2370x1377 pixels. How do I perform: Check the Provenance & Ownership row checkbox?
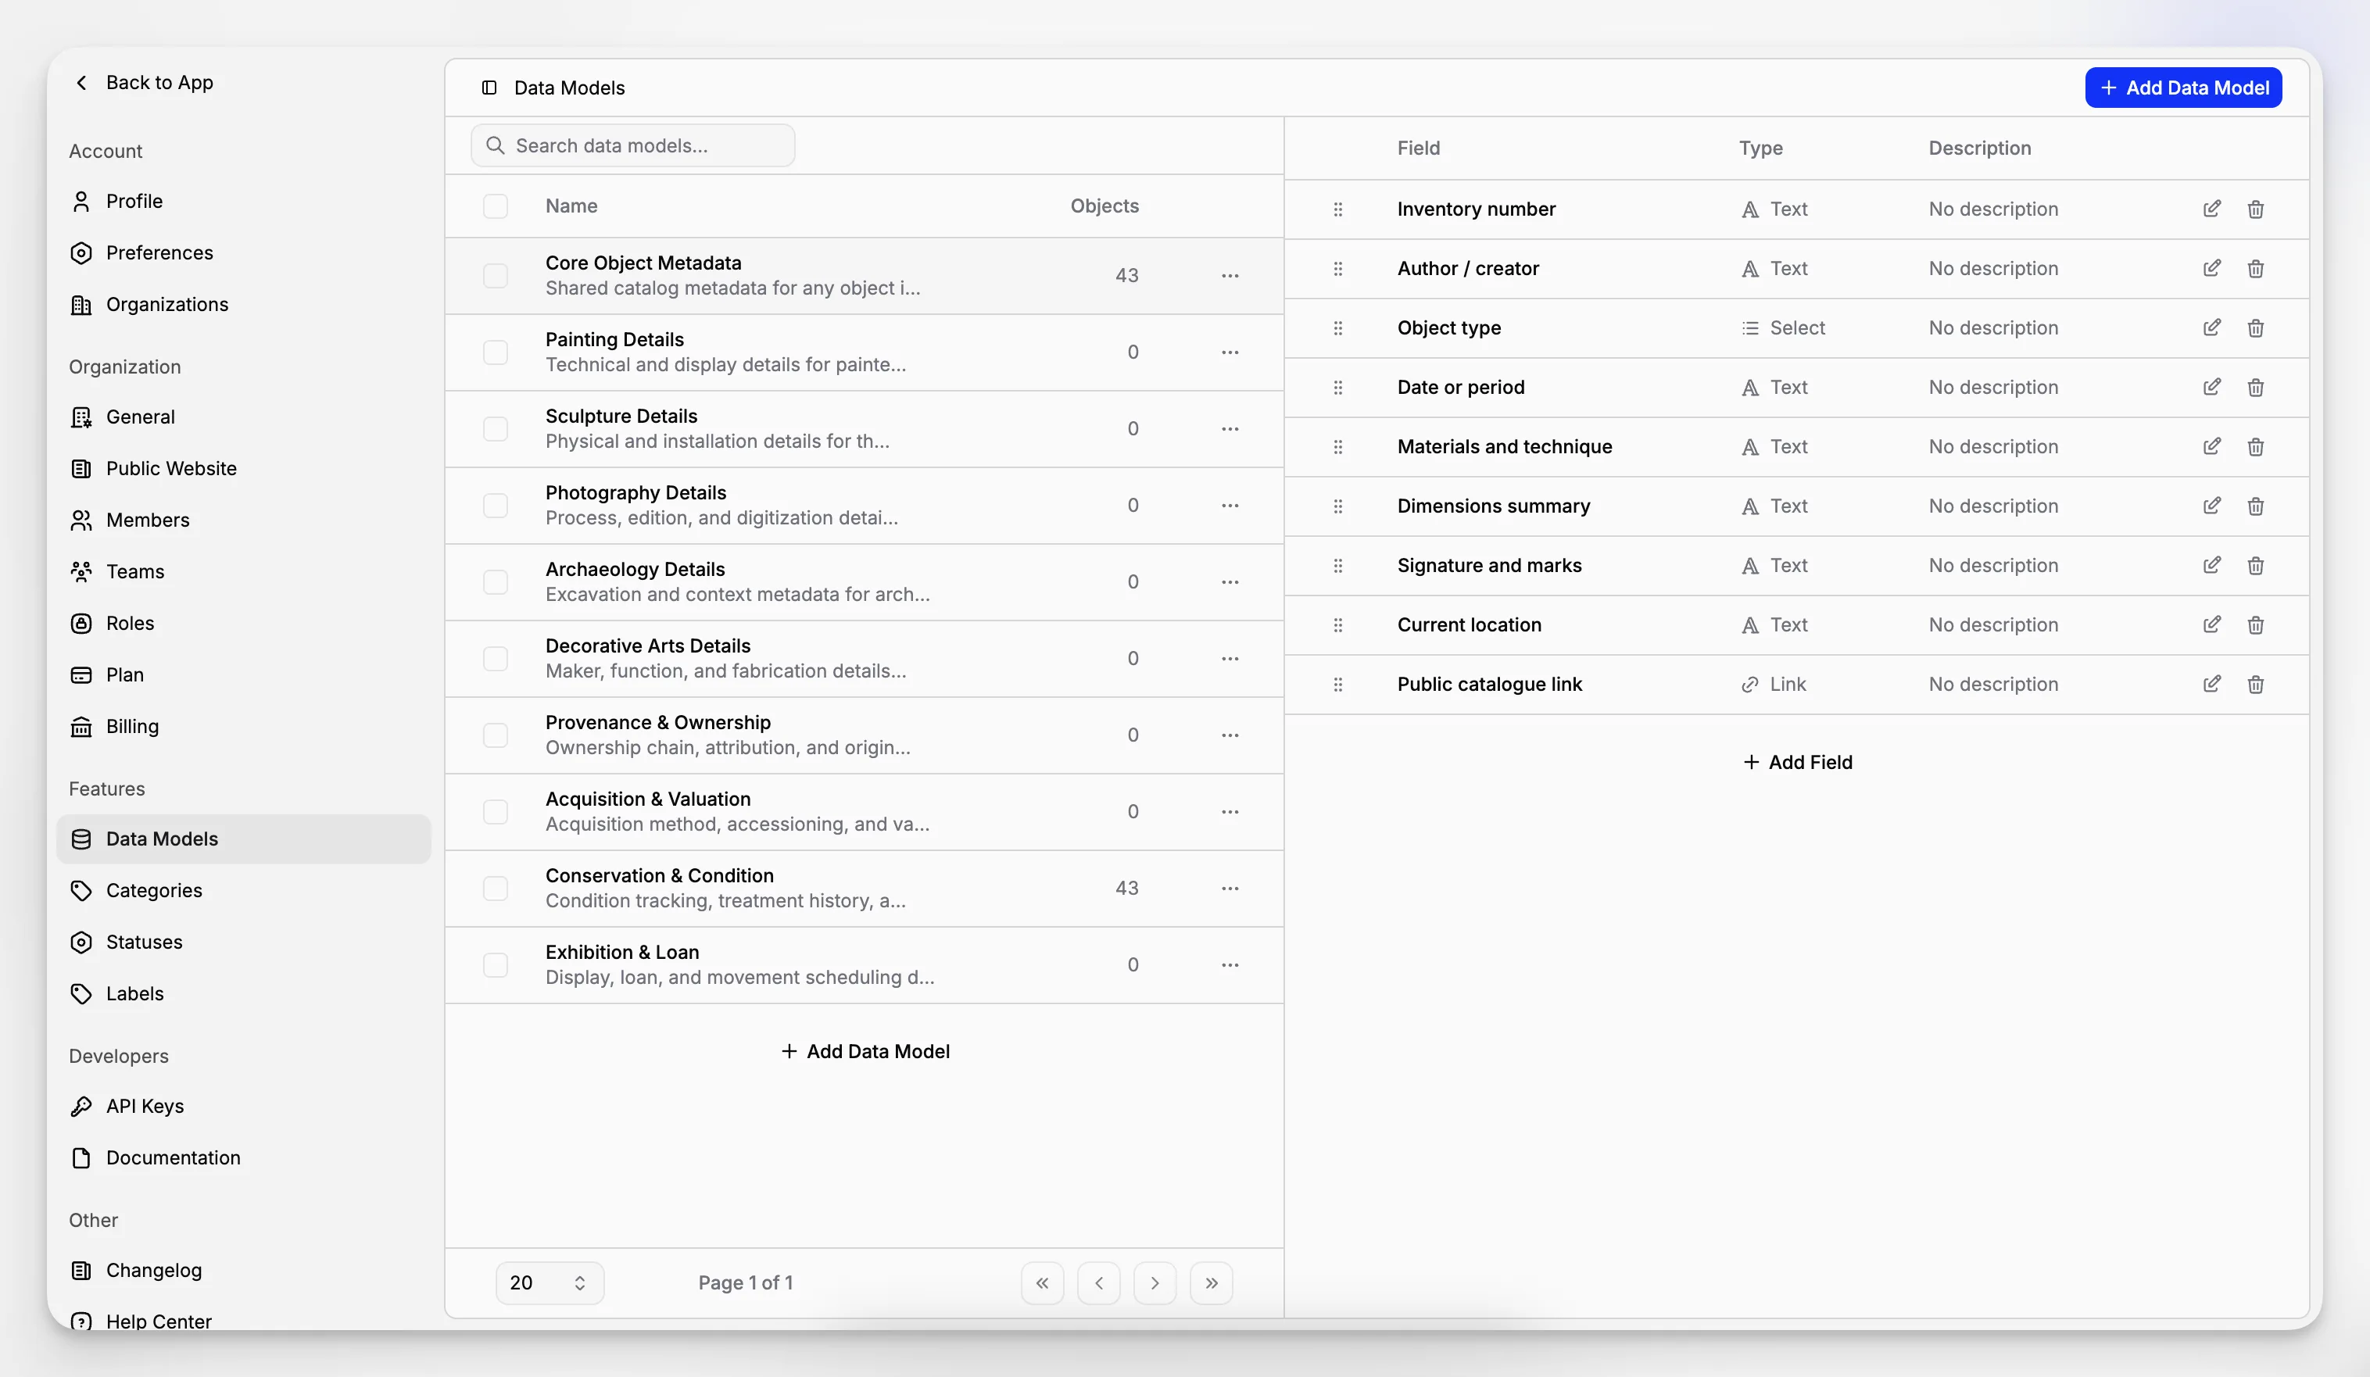point(496,735)
